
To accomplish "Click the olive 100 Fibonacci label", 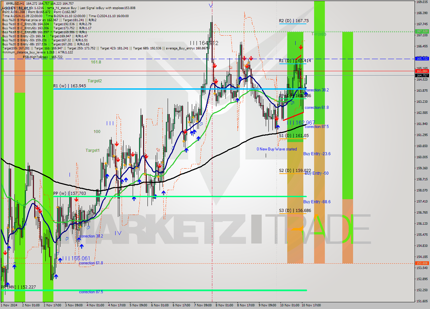I will click(x=97, y=132).
